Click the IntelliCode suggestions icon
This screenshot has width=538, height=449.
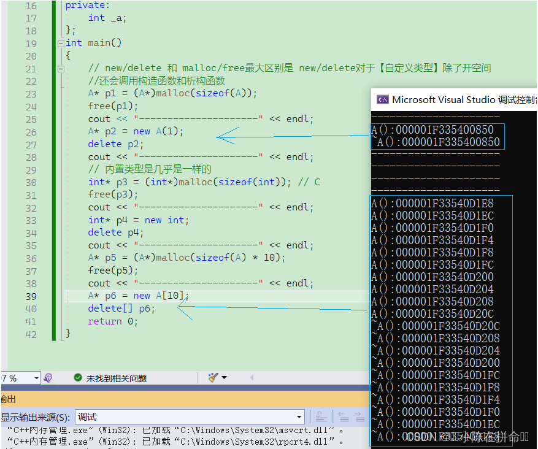(x=48, y=378)
